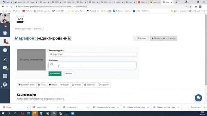Open the Сайты Ирины bookmark folder
Screen dimensions: 207x116
pos(78,11)
